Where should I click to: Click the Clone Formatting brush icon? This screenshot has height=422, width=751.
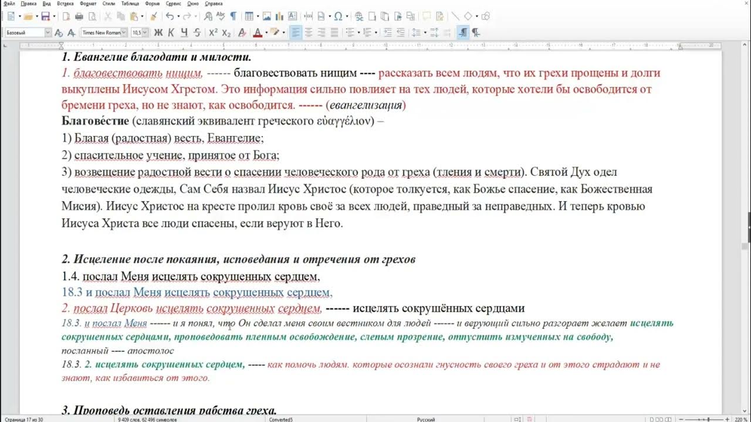pos(154,16)
